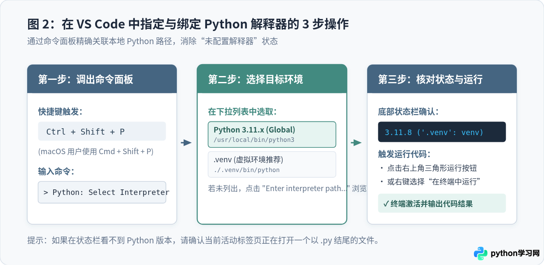
Task: Click the python学习网 site name
Action: 515,254
